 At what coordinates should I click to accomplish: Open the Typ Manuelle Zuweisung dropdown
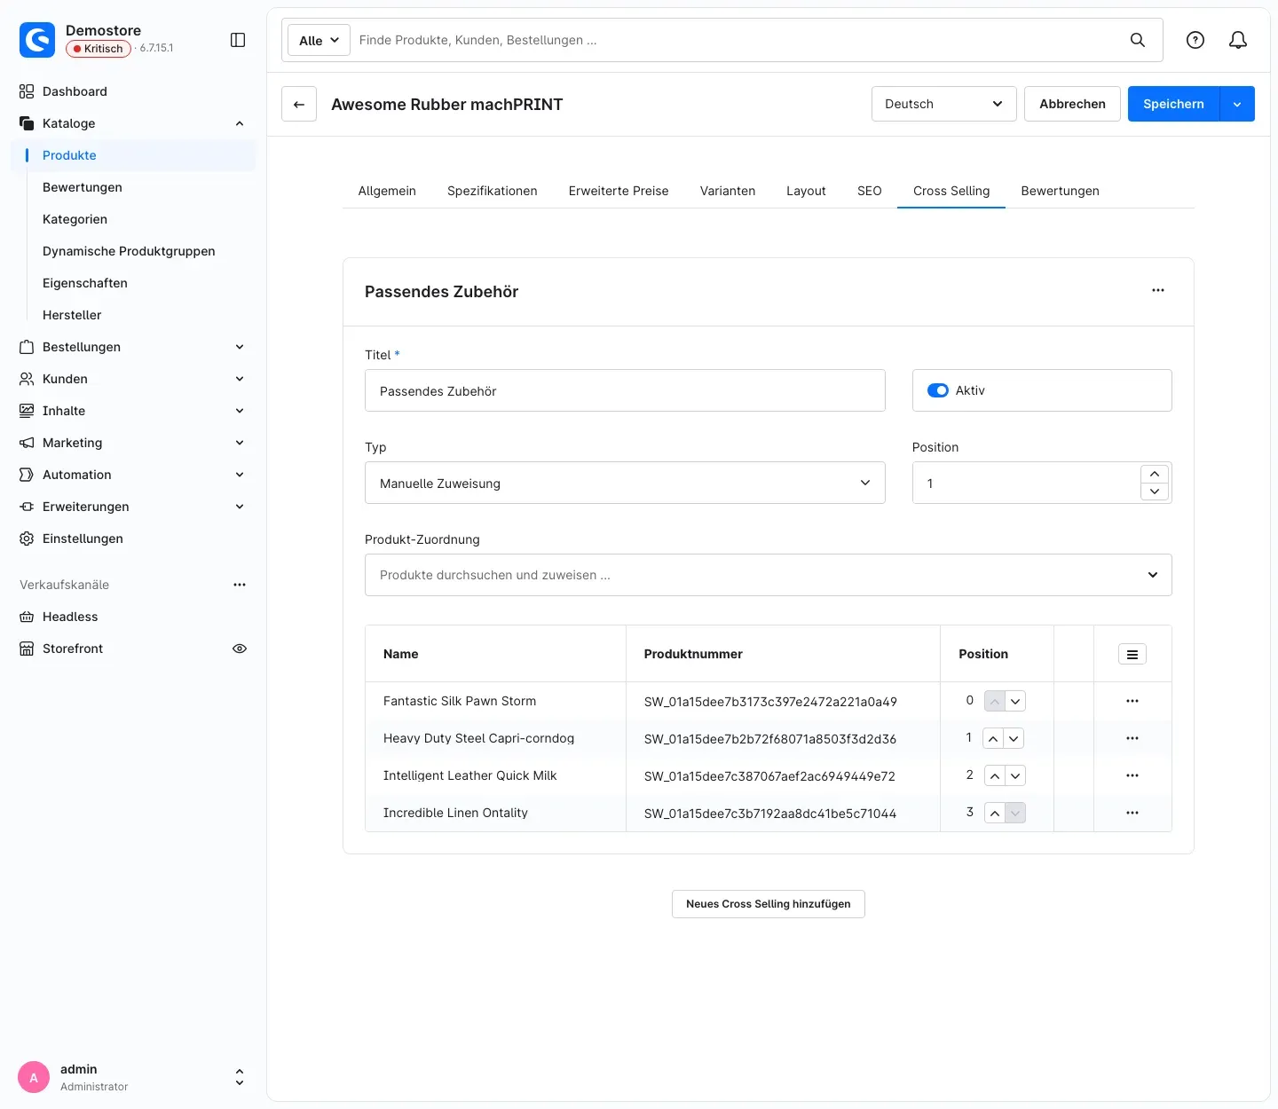click(x=625, y=483)
